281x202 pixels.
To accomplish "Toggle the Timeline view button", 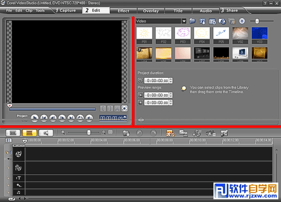I will (29, 133).
